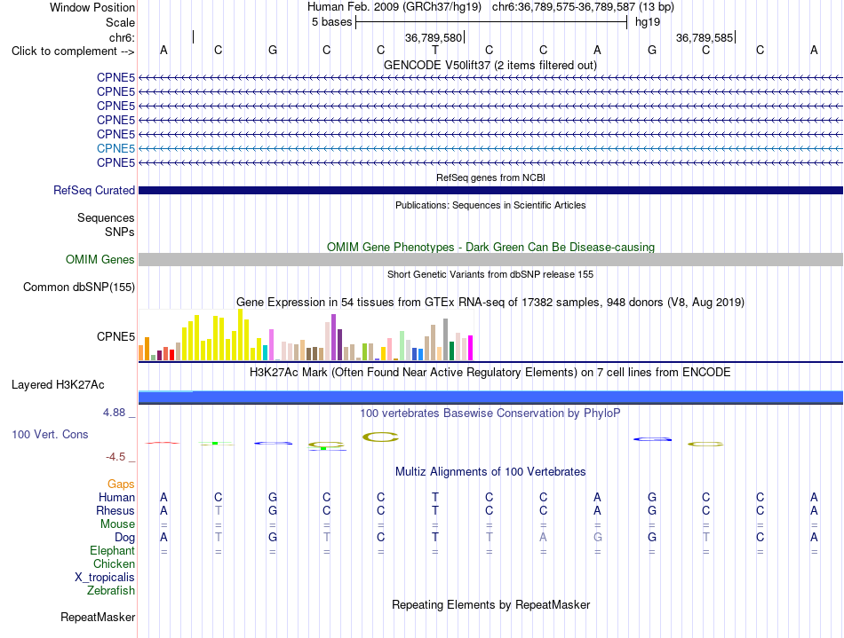
Task: Click the 4.88 upper scale value
Action: [x=114, y=413]
